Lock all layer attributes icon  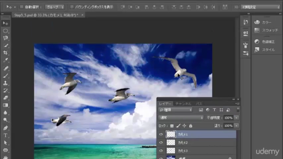pos(191,126)
